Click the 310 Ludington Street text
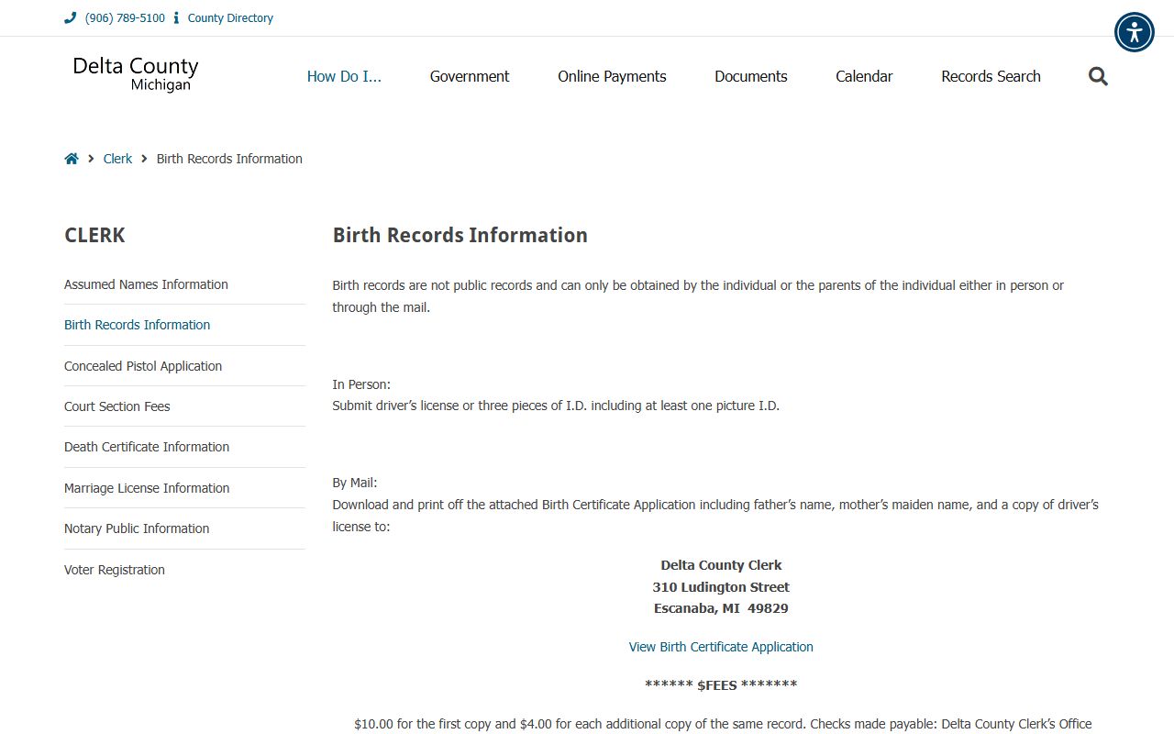The width and height of the screenshot is (1174, 734). click(721, 587)
